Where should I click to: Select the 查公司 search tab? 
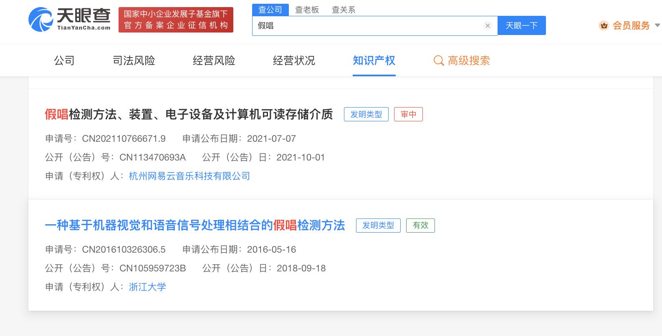(x=270, y=10)
